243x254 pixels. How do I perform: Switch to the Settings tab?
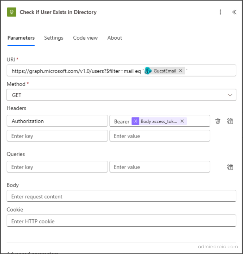pyautogui.click(x=53, y=38)
